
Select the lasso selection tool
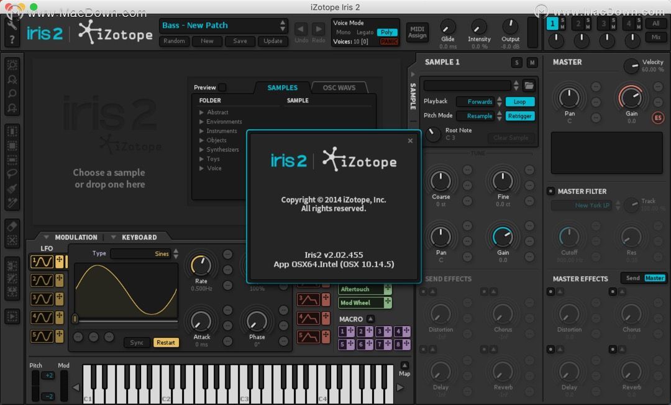pyautogui.click(x=12, y=174)
